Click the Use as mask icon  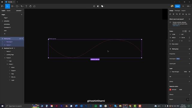point(98,6)
